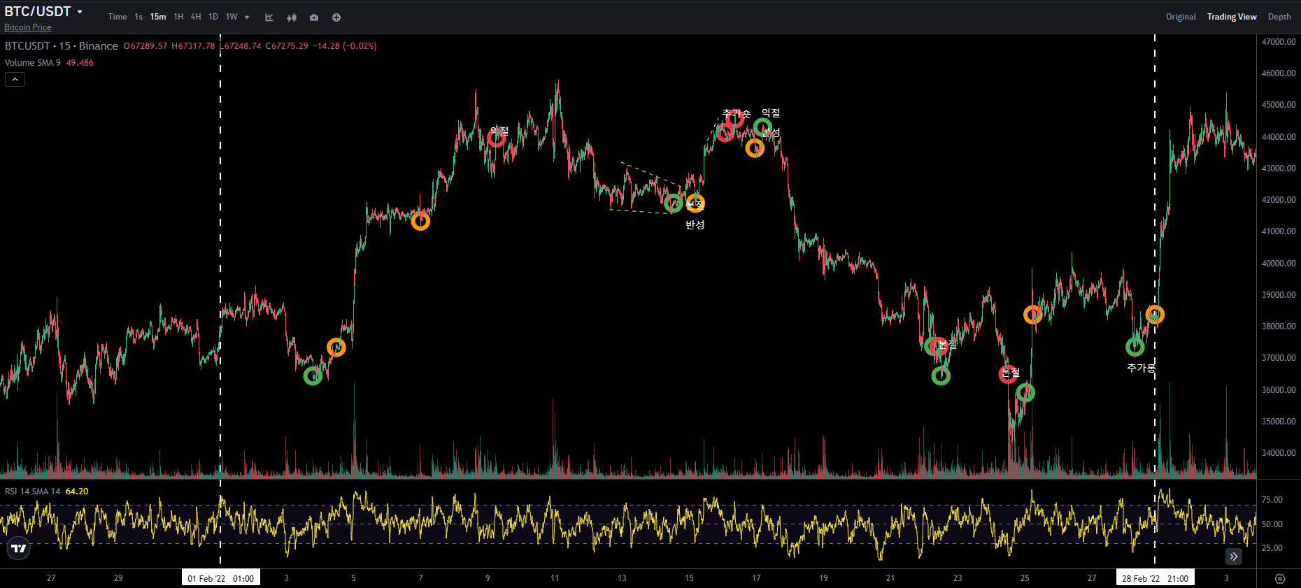Click the Volume SMA 9 indicator legend

click(x=33, y=63)
